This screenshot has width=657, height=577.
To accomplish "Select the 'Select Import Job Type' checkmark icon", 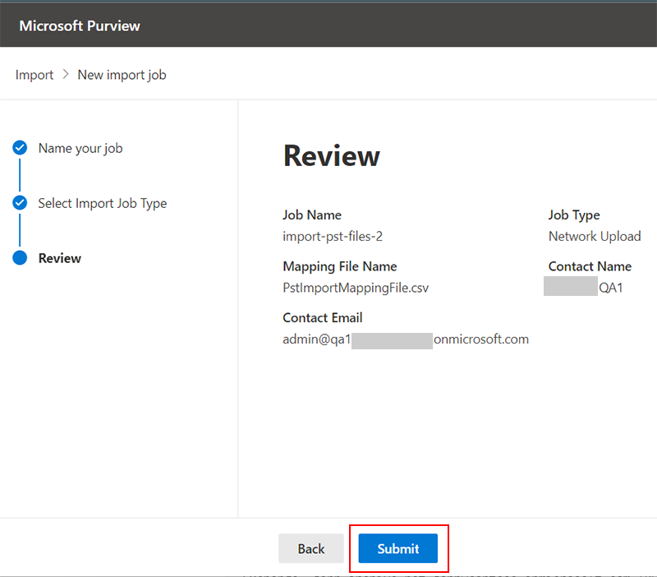I will click(x=20, y=202).
